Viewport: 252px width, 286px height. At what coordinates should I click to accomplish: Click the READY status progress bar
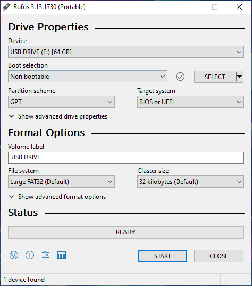[x=126, y=232]
